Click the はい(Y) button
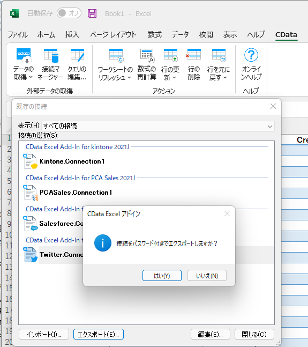308x347 pixels. [x=162, y=276]
